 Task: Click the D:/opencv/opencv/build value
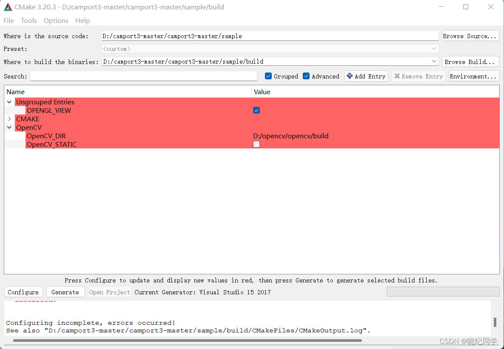291,136
